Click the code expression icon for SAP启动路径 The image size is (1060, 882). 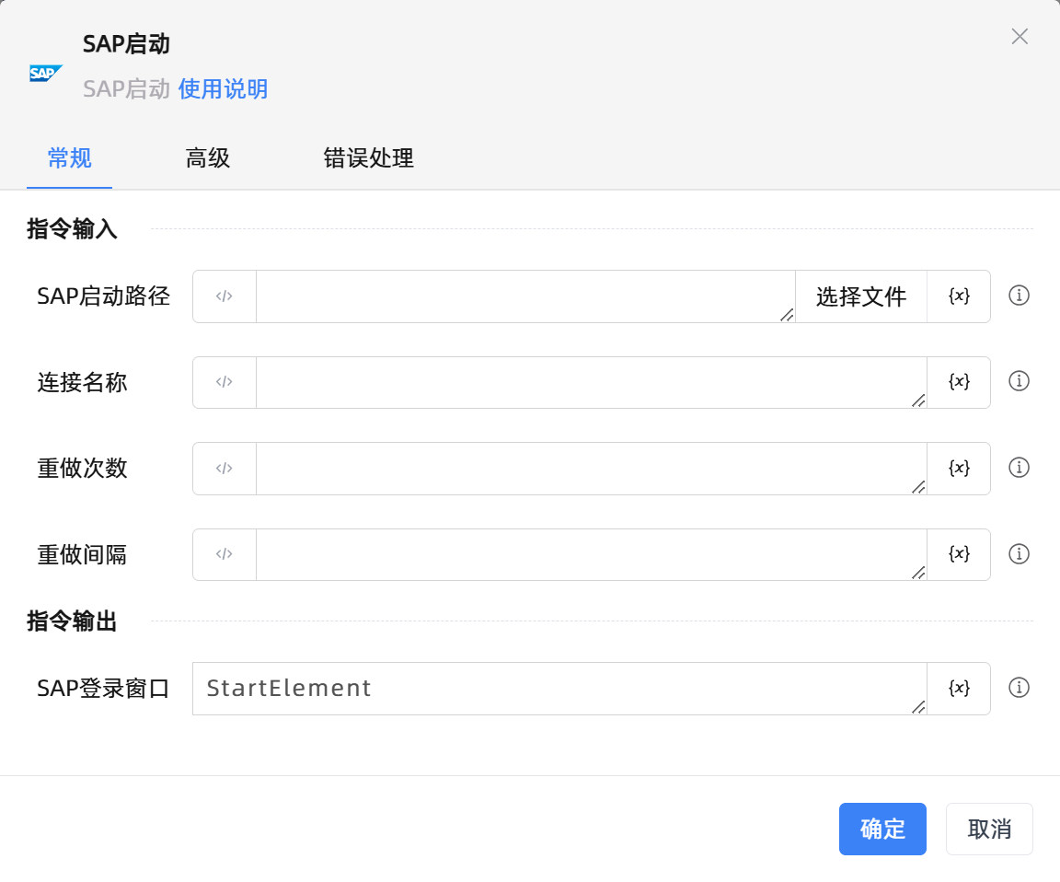tap(224, 296)
